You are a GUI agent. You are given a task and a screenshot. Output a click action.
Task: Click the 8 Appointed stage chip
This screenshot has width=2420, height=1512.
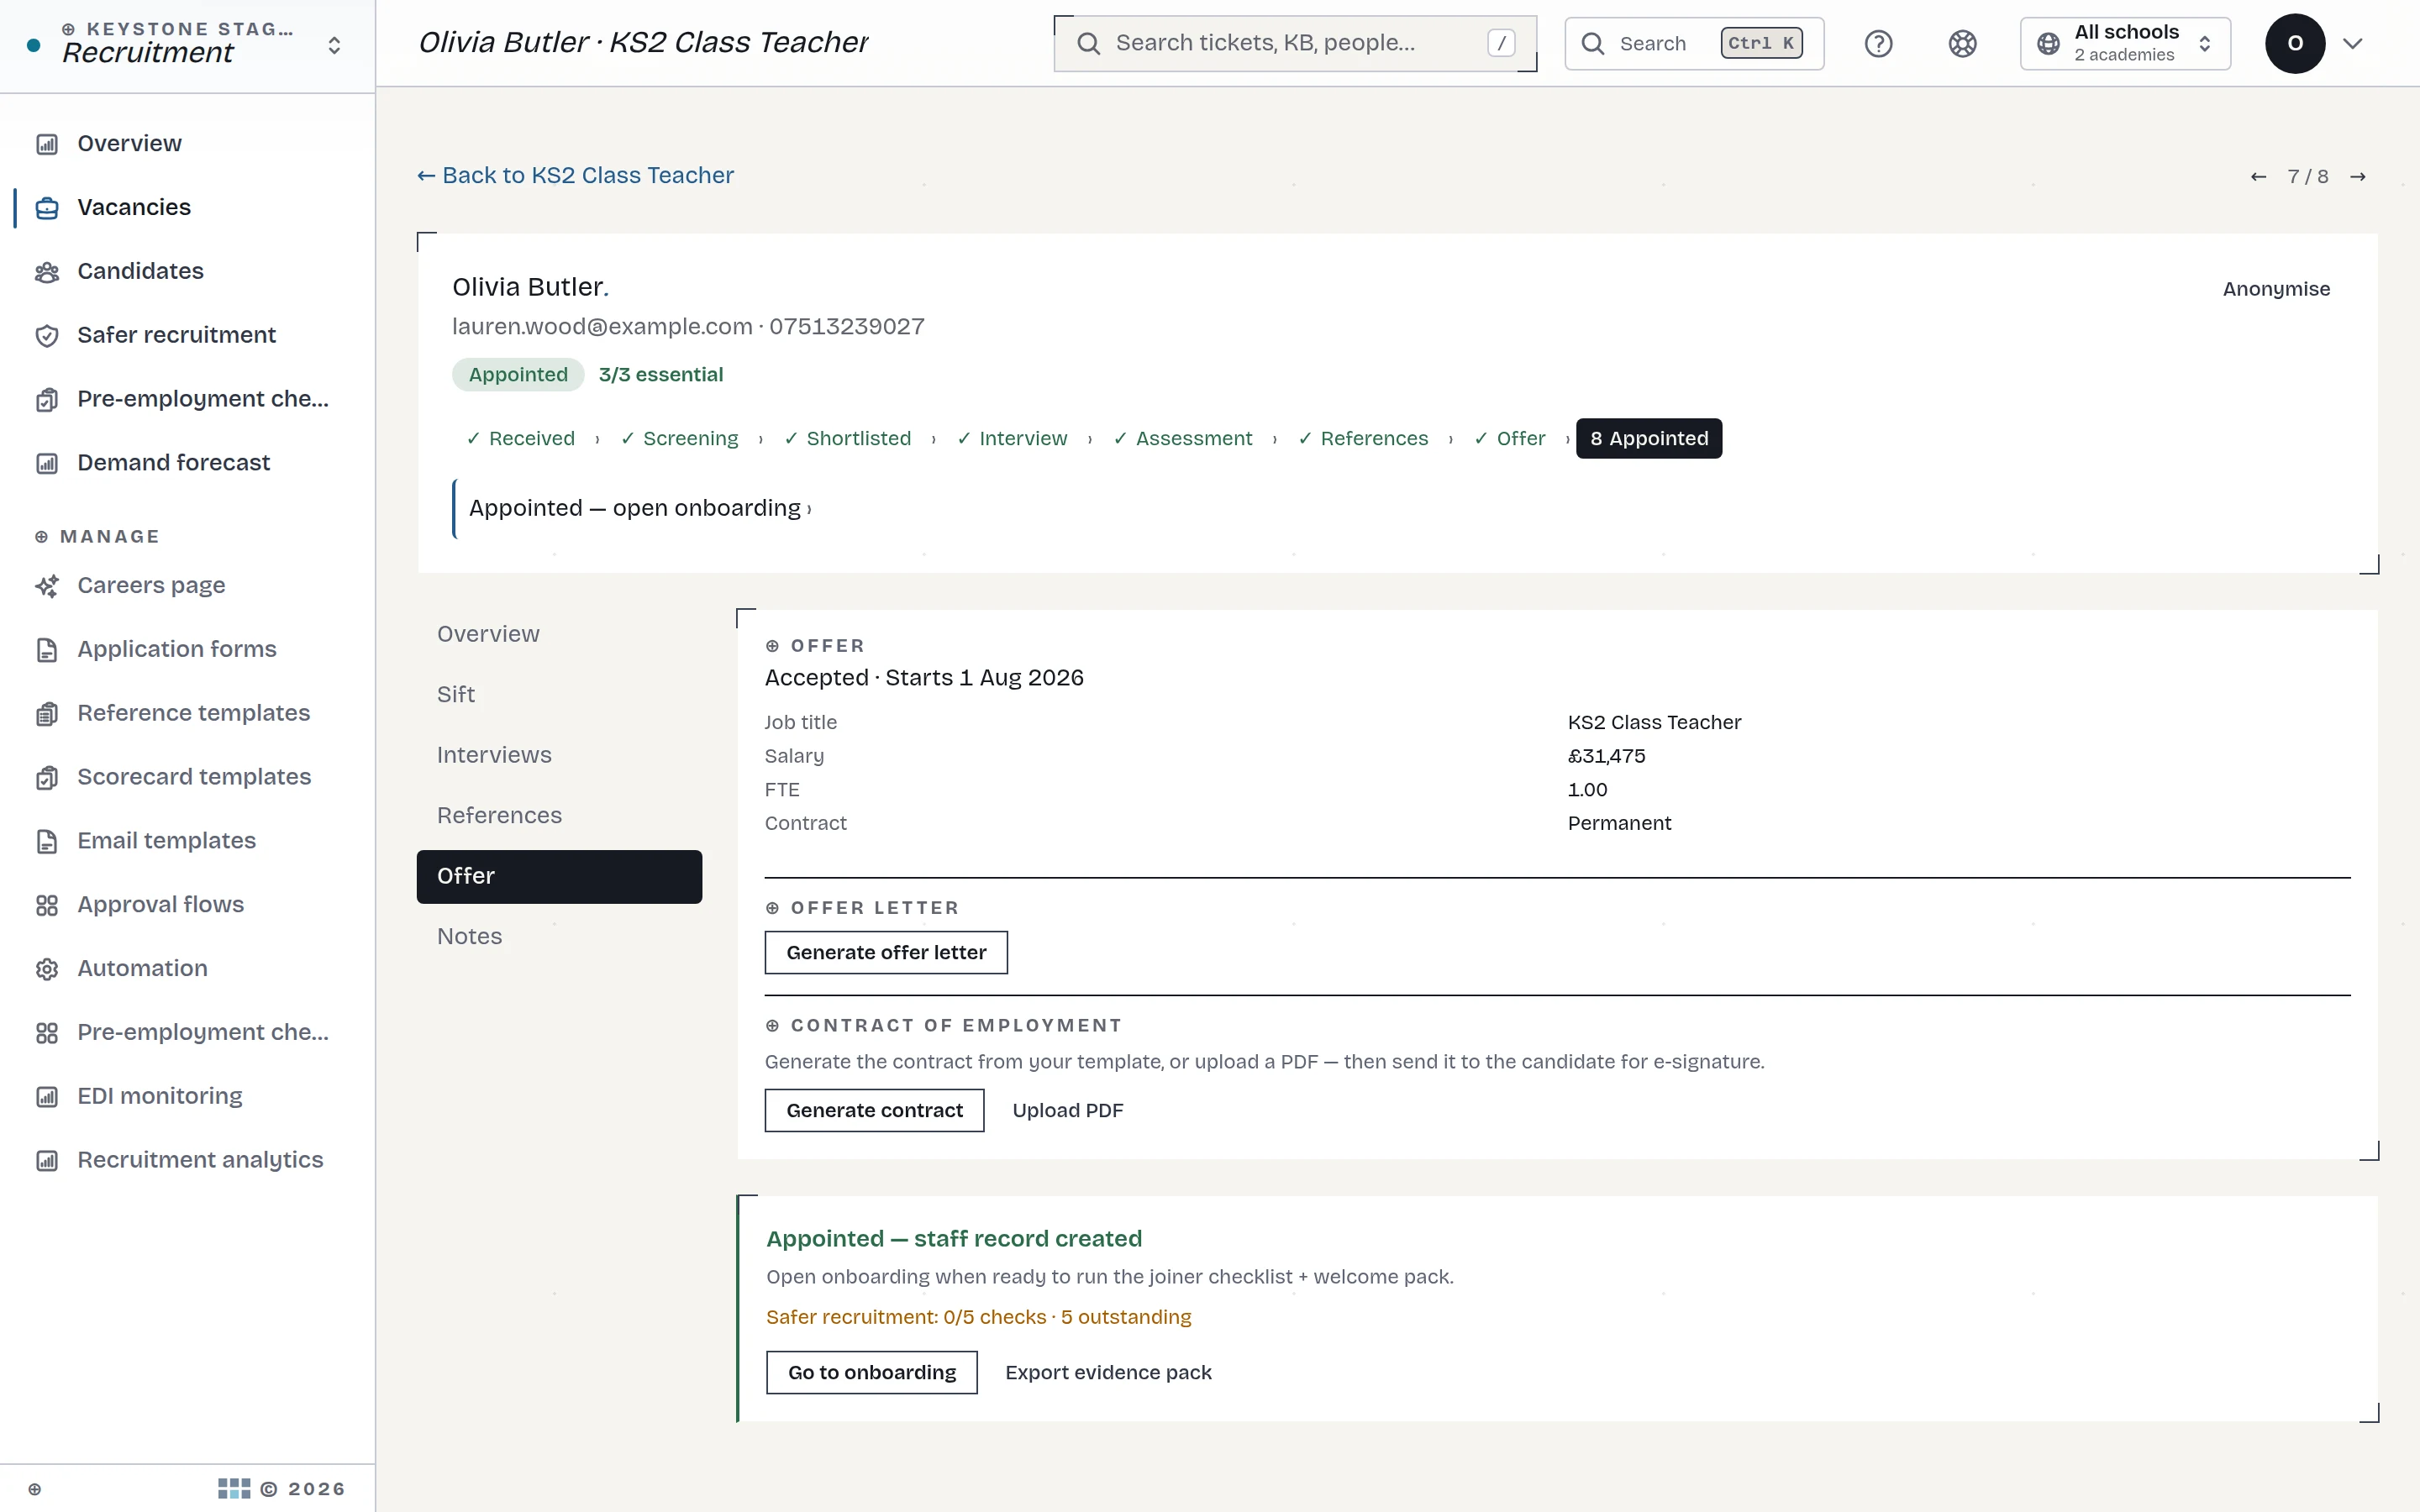click(x=1649, y=439)
